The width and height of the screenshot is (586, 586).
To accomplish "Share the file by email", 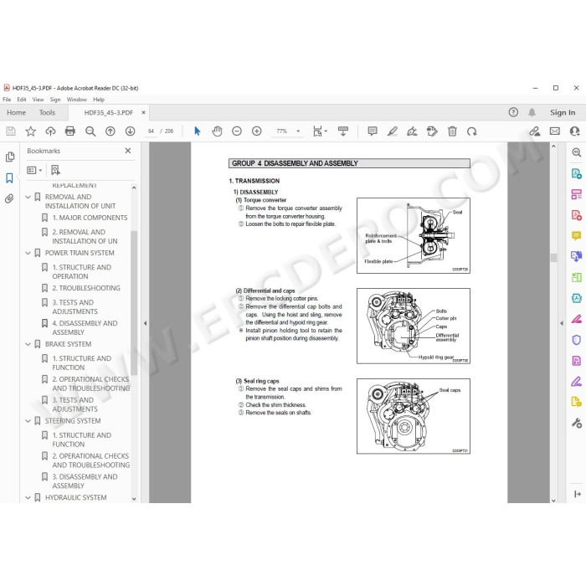I will (x=555, y=131).
